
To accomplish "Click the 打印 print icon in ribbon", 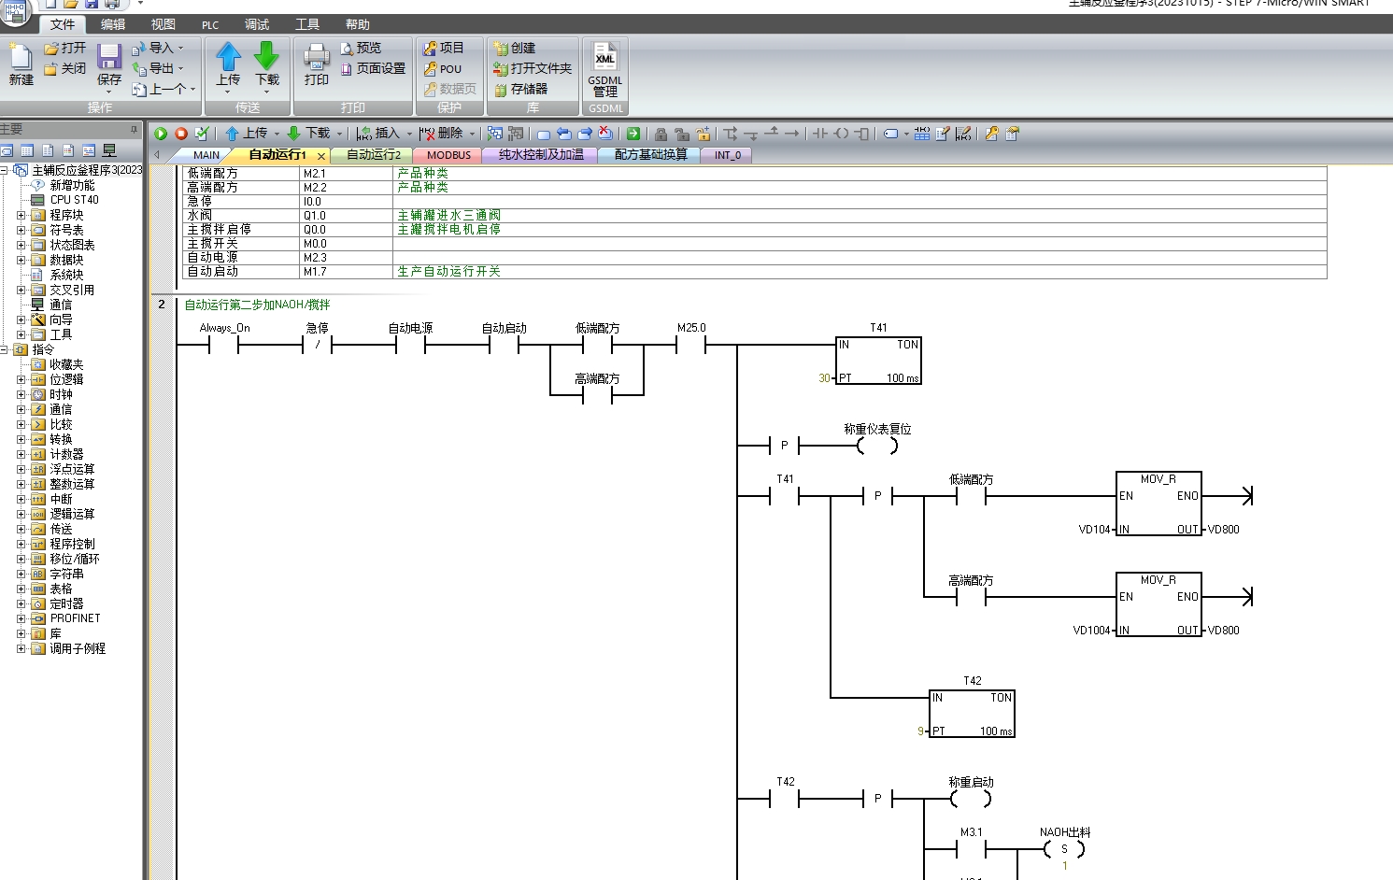I will pyautogui.click(x=317, y=64).
